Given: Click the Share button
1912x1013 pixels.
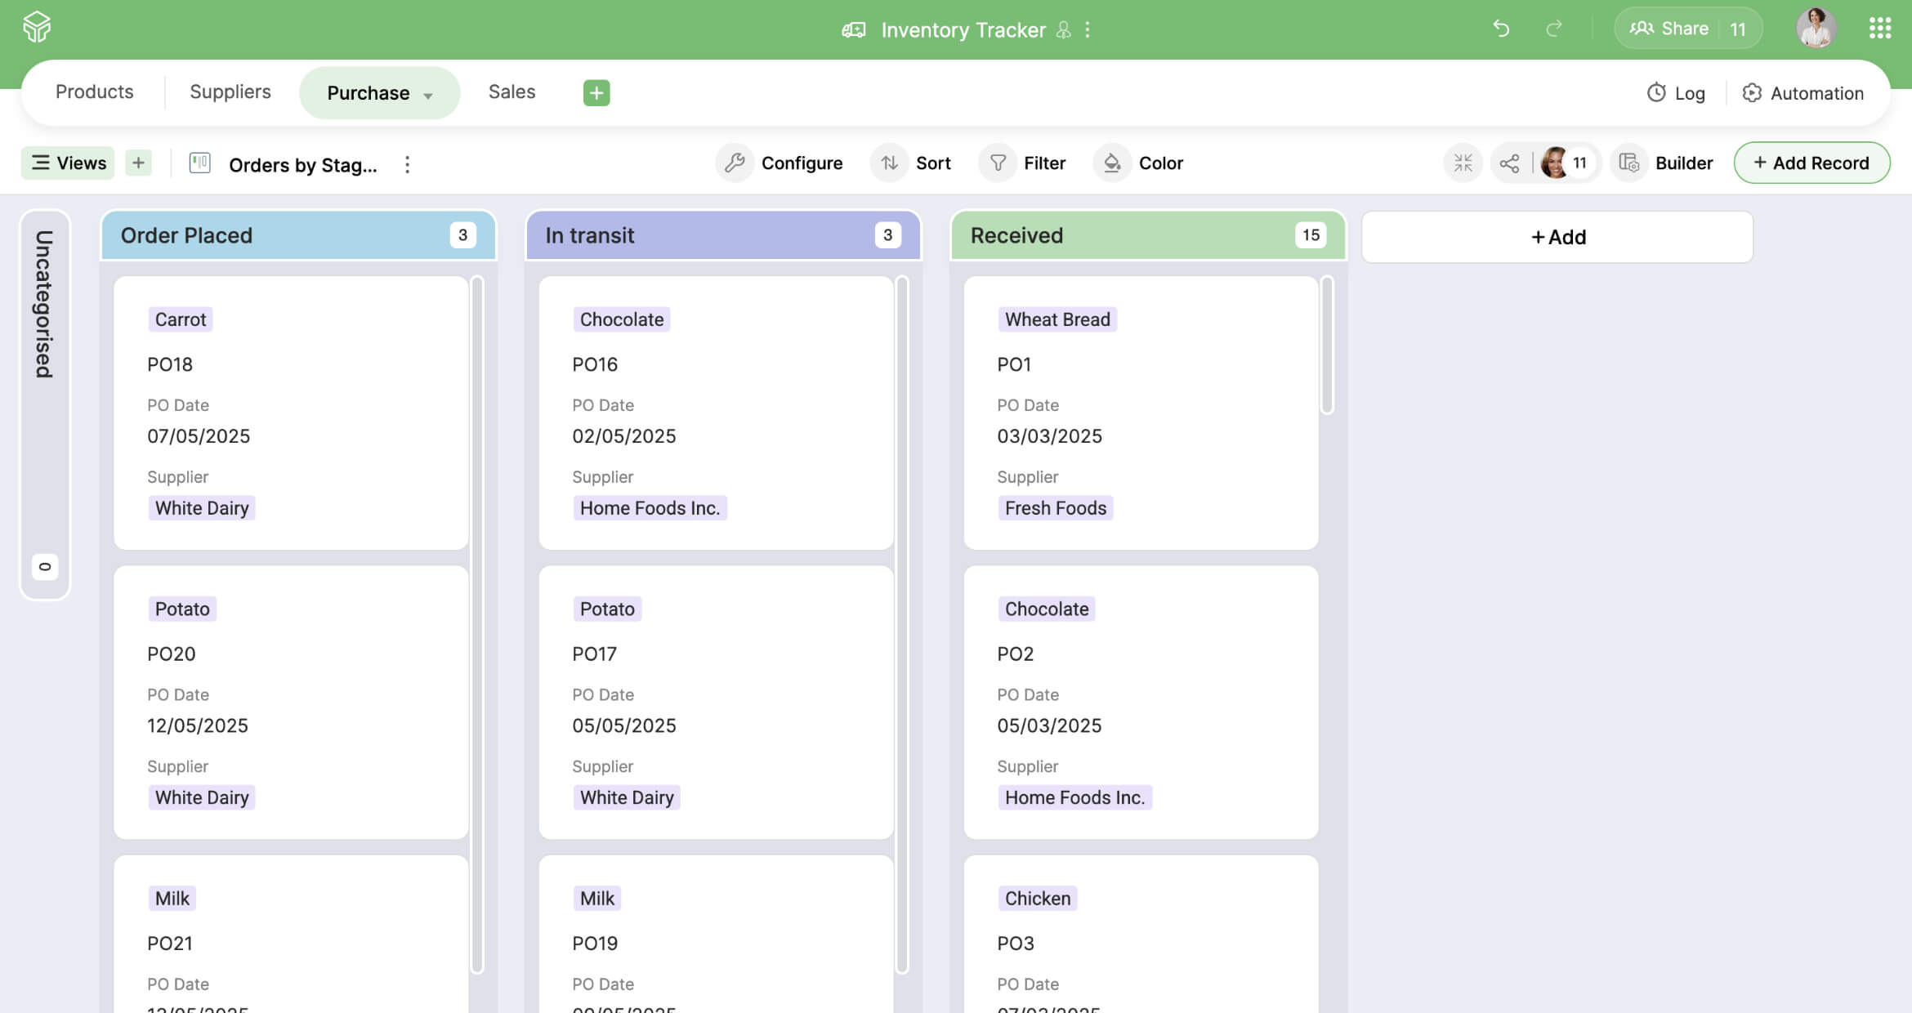Looking at the screenshot, I should (1670, 29).
